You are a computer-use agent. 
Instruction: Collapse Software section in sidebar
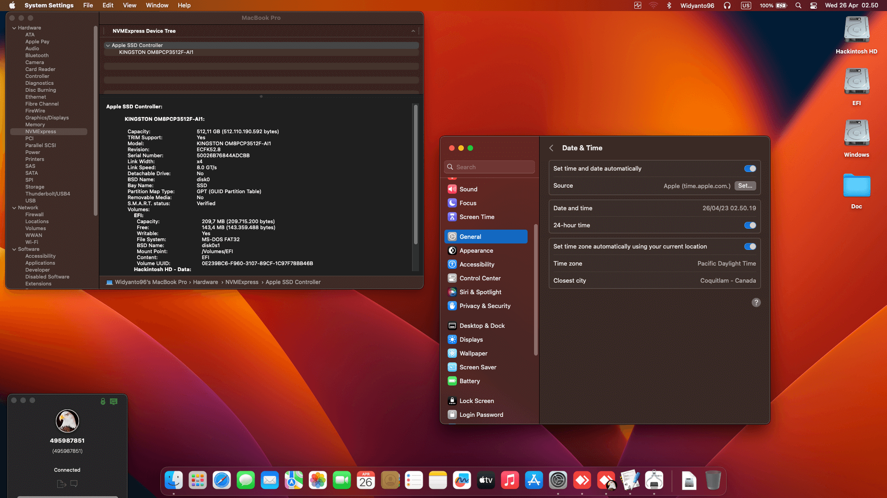(x=14, y=249)
